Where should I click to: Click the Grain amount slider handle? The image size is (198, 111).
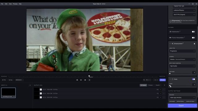point(170,86)
